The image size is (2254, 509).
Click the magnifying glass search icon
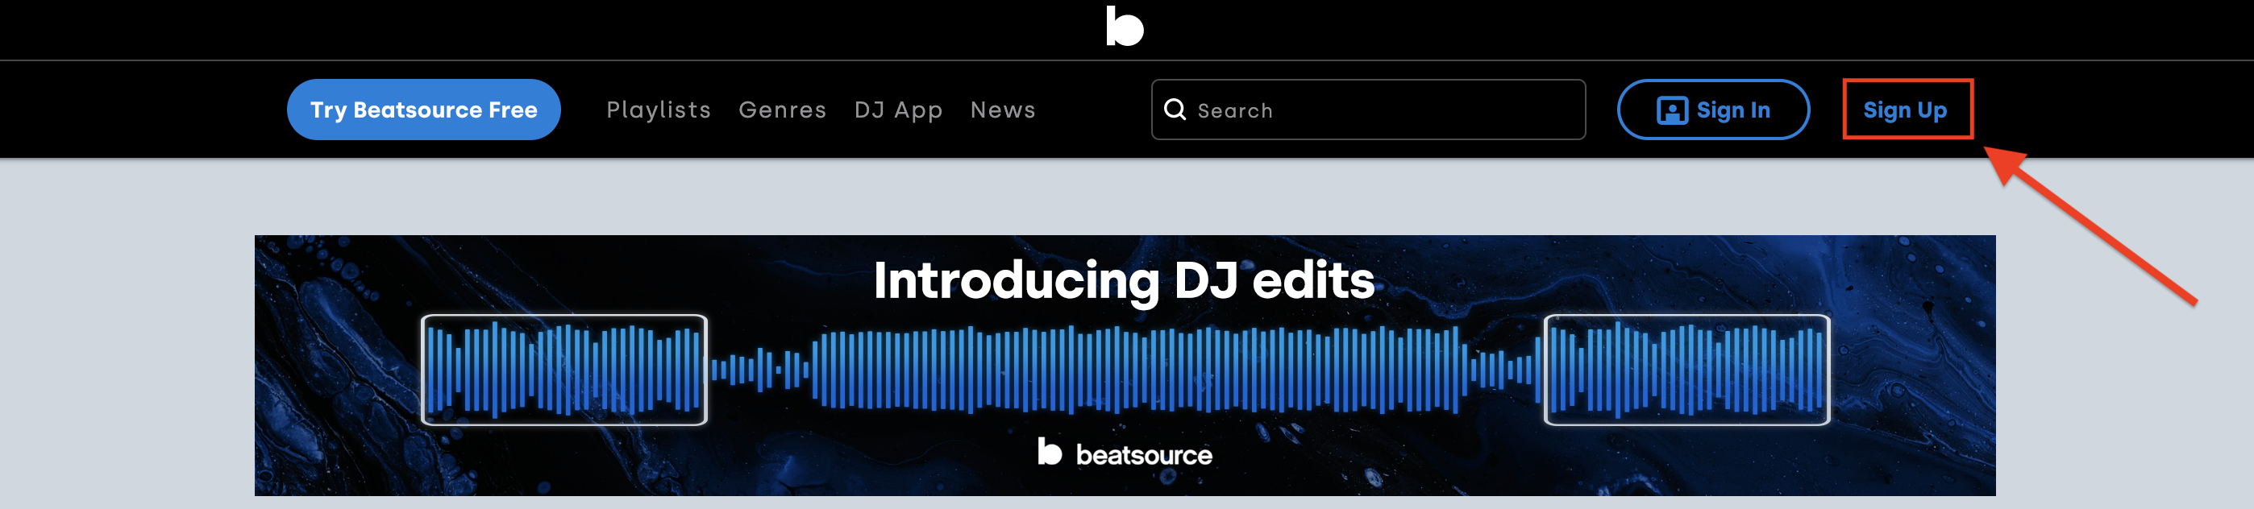click(1175, 110)
